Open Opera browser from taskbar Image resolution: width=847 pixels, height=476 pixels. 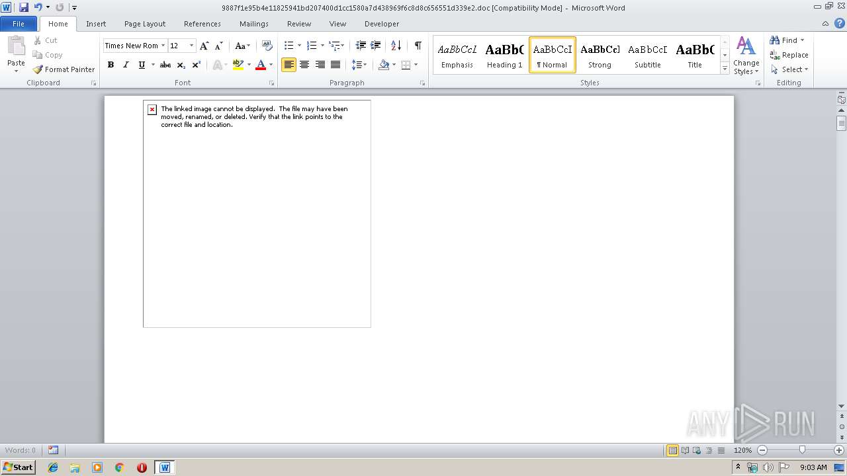point(142,467)
